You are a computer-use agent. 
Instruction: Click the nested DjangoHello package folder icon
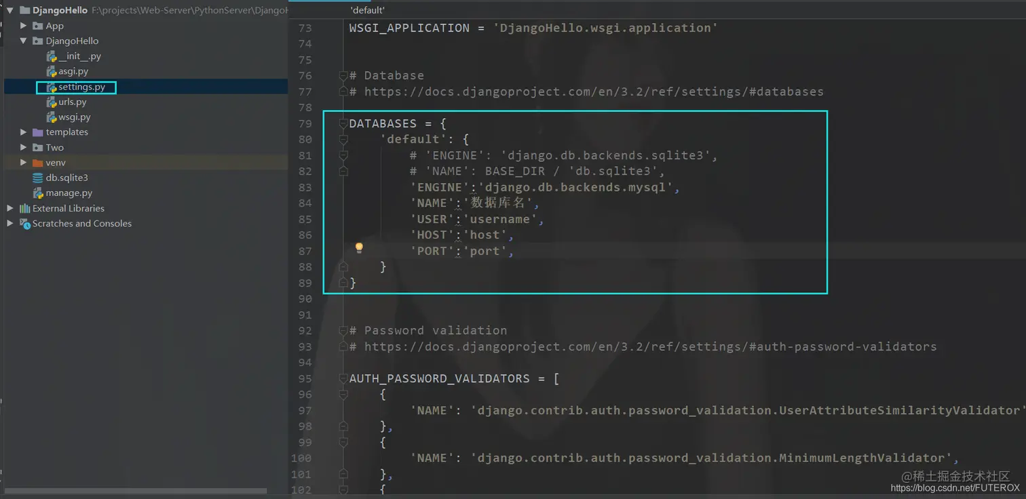point(38,41)
